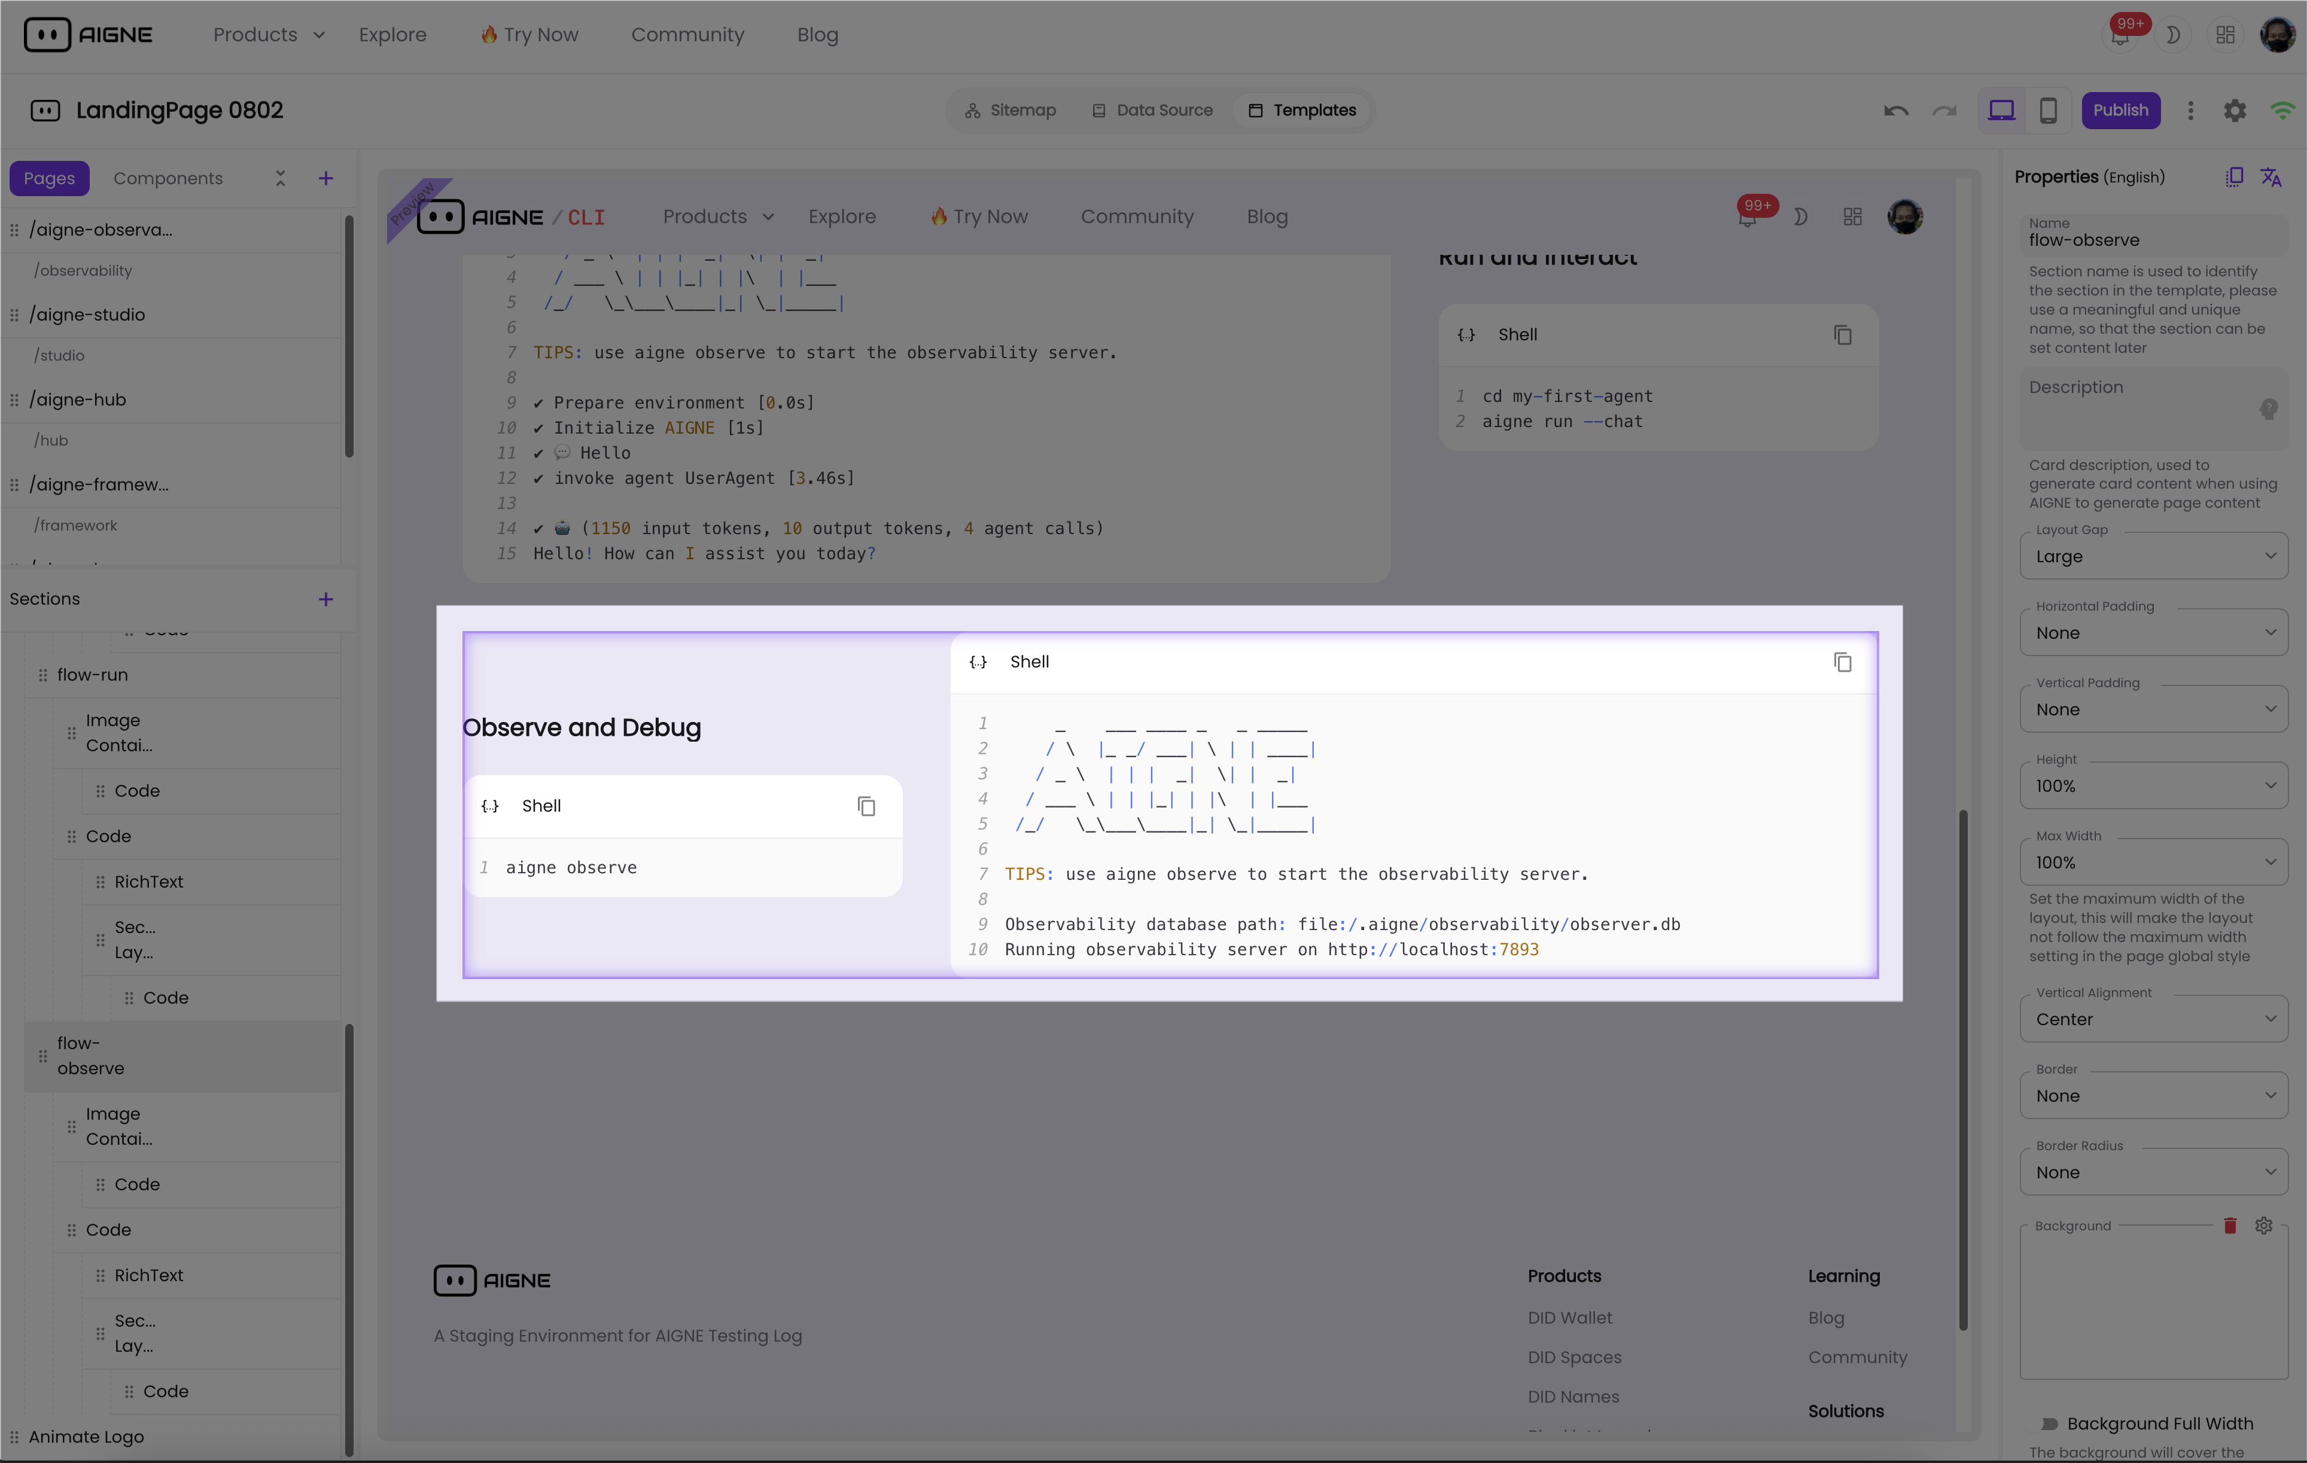Screen dimensions: 2307x1463
Task: Toggle dark mode moon icon
Action: 2173,35
